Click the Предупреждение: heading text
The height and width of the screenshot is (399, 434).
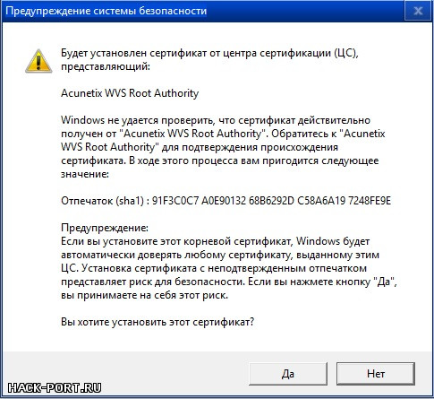[105, 228]
